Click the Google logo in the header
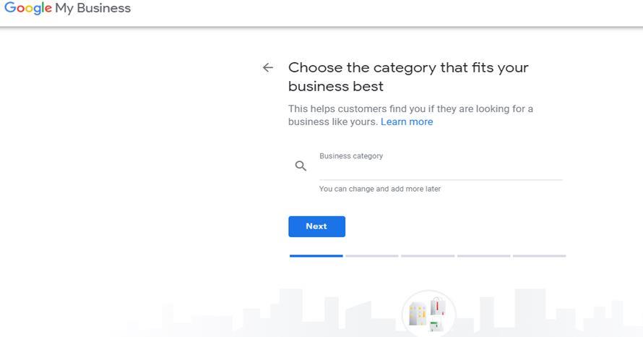 27,9
